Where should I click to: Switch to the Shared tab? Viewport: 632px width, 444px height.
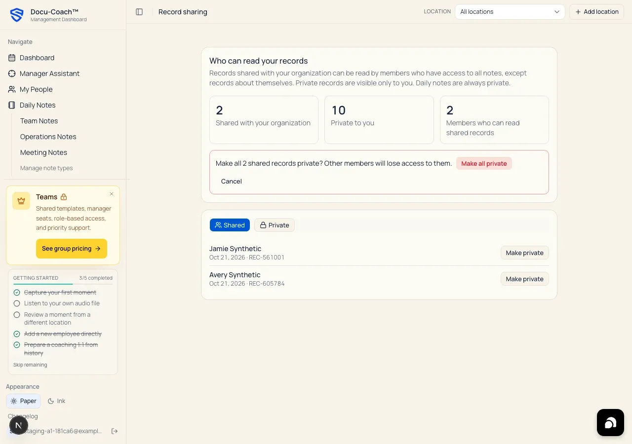(230, 225)
